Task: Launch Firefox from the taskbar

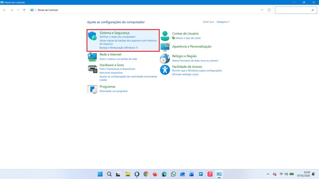Action: coord(155,174)
